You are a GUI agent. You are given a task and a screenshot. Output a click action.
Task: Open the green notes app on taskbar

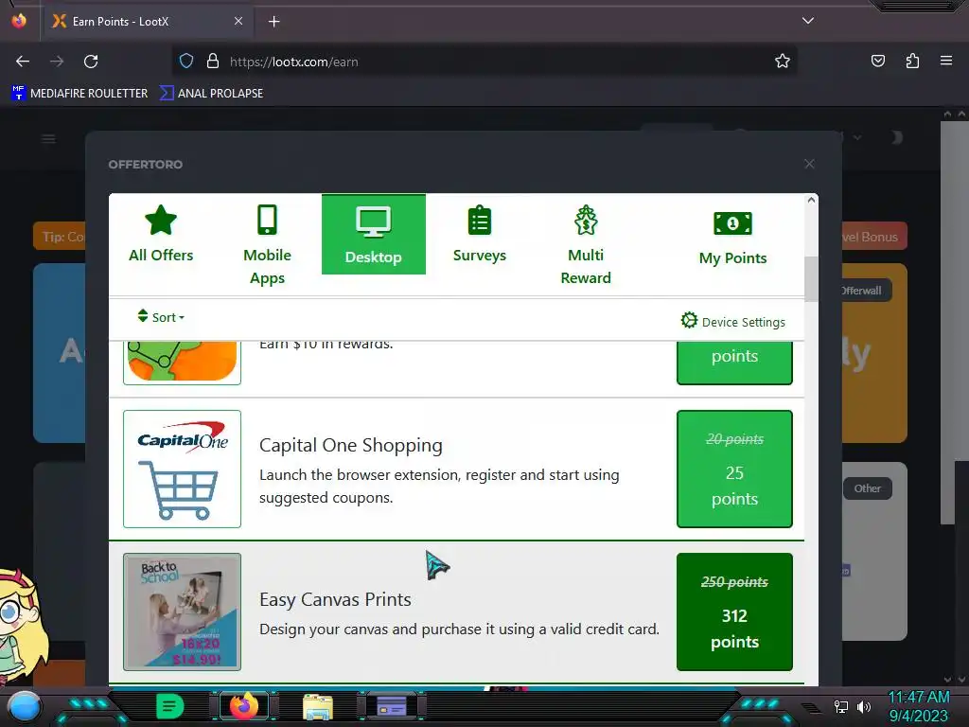[169, 706]
